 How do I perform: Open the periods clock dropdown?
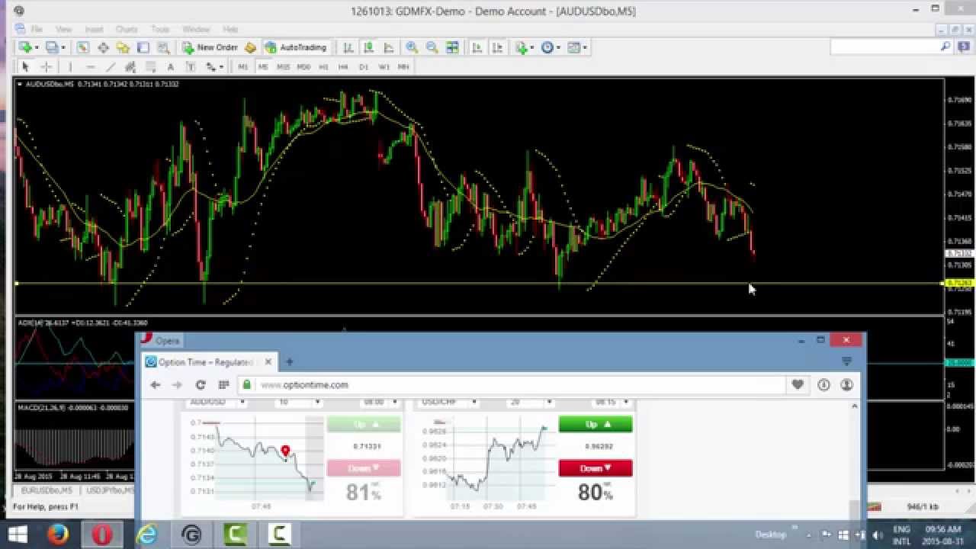point(550,47)
